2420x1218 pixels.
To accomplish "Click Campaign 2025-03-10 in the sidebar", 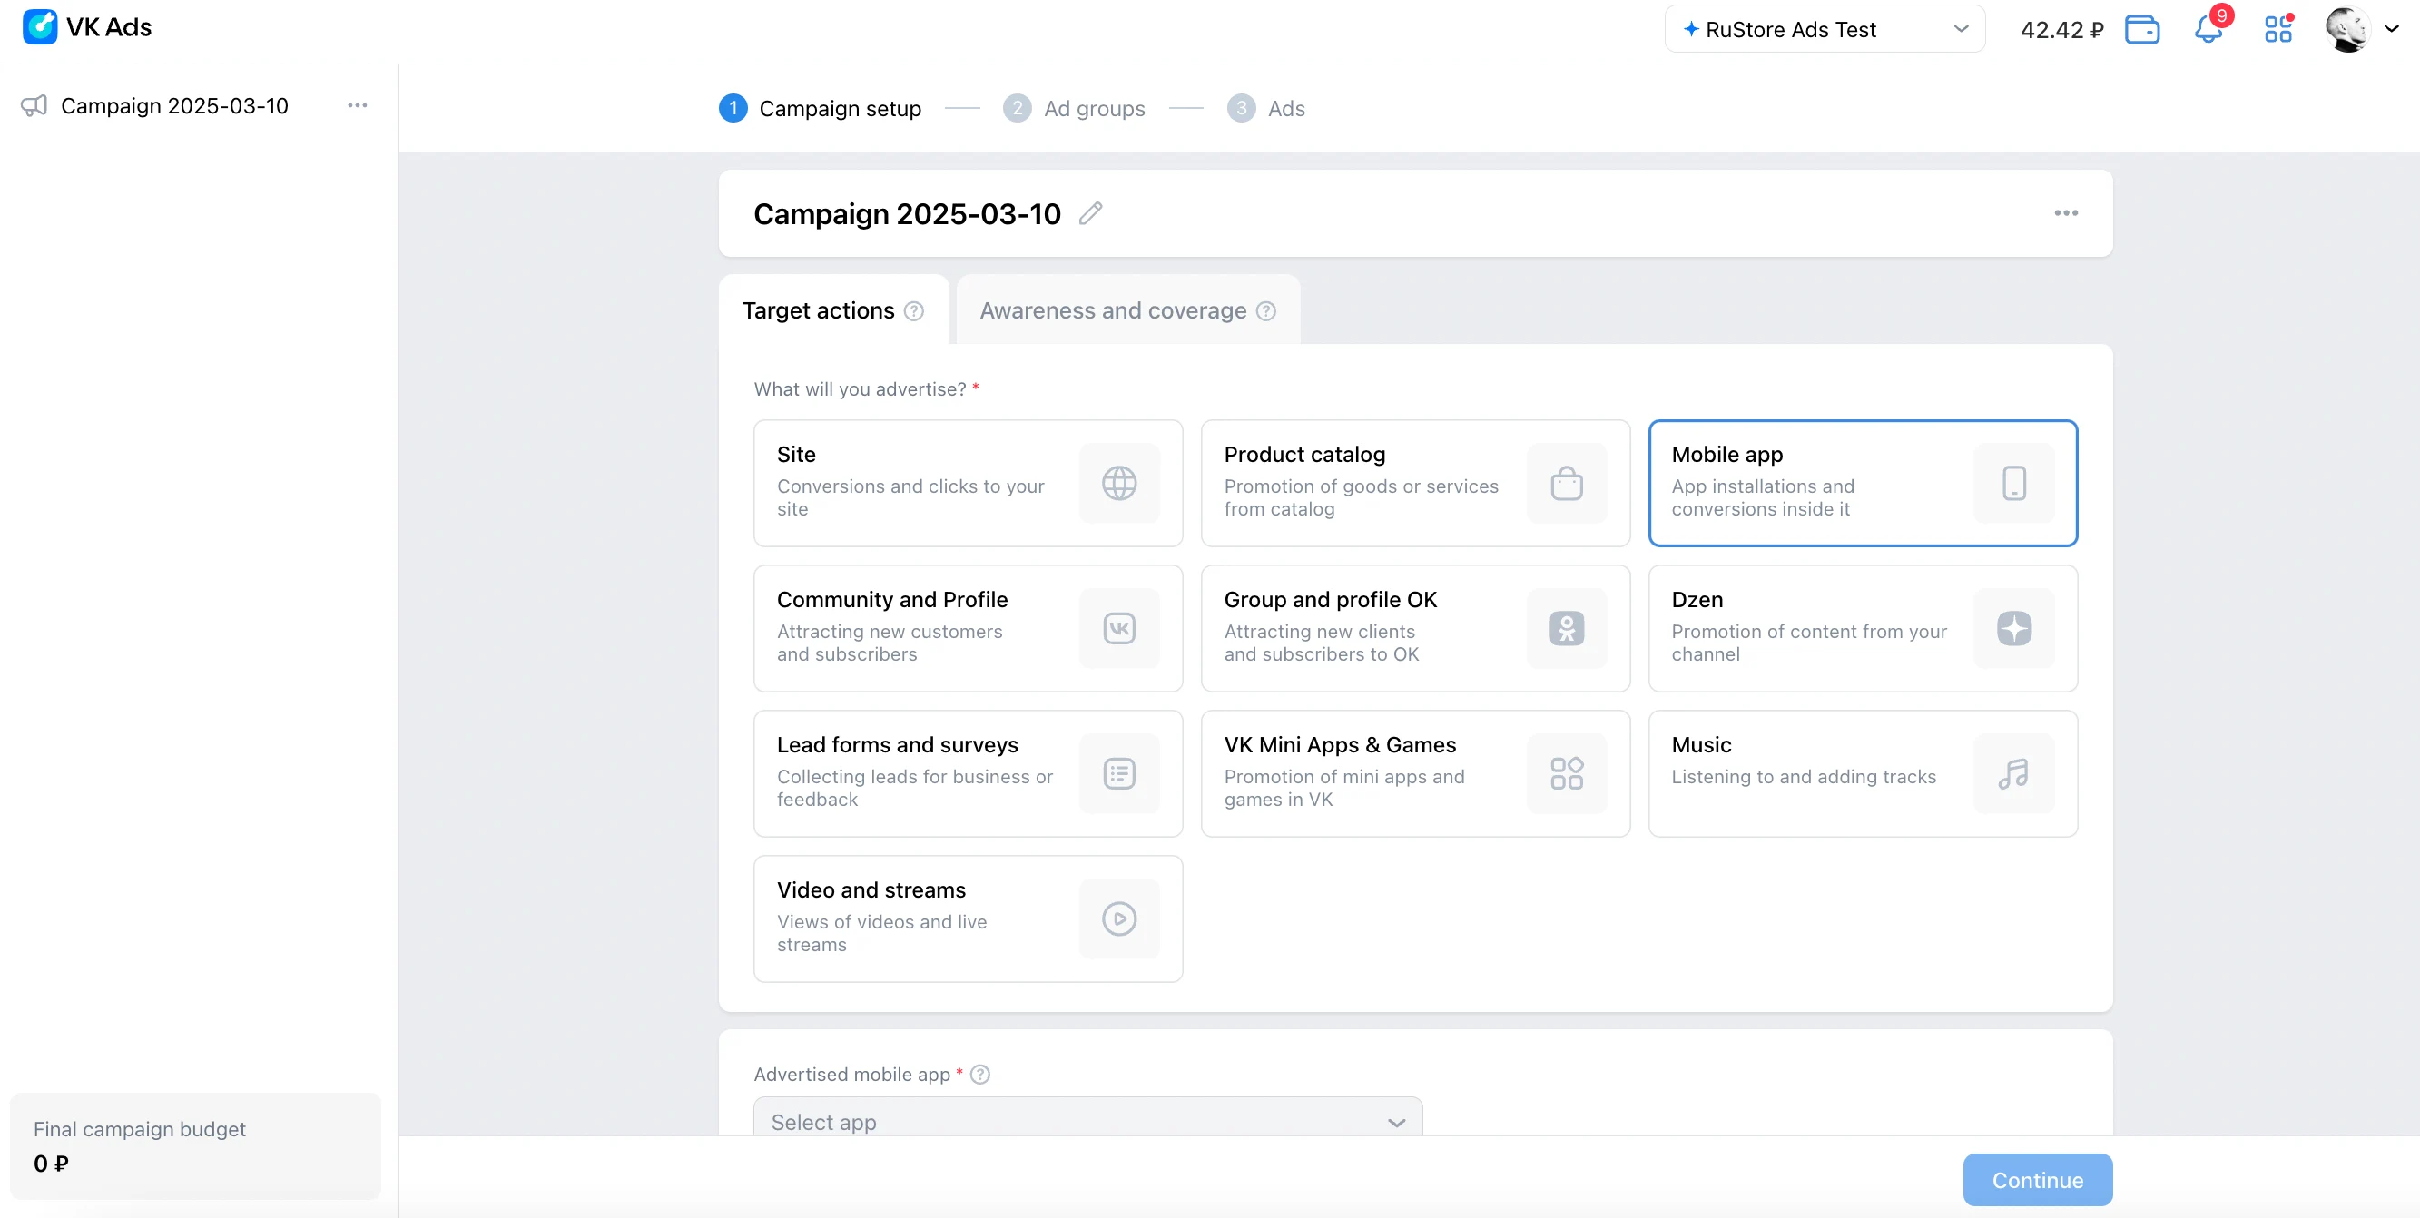I will [x=174, y=106].
